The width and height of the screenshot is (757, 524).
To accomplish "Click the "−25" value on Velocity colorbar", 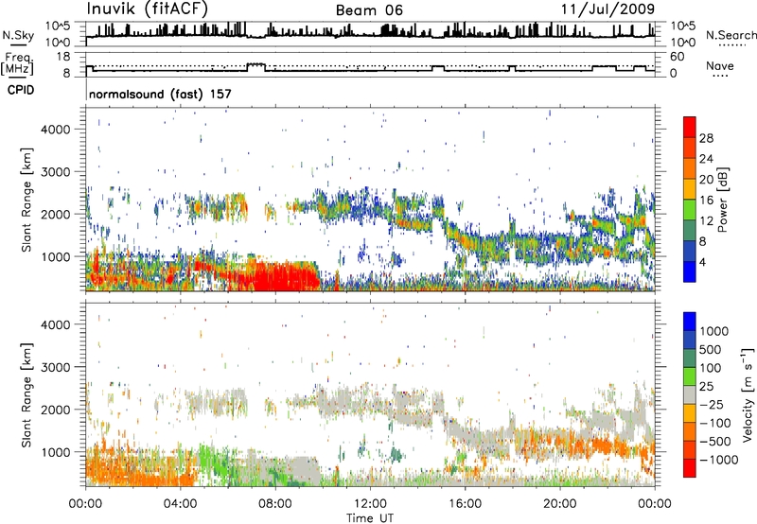I will pos(713,404).
